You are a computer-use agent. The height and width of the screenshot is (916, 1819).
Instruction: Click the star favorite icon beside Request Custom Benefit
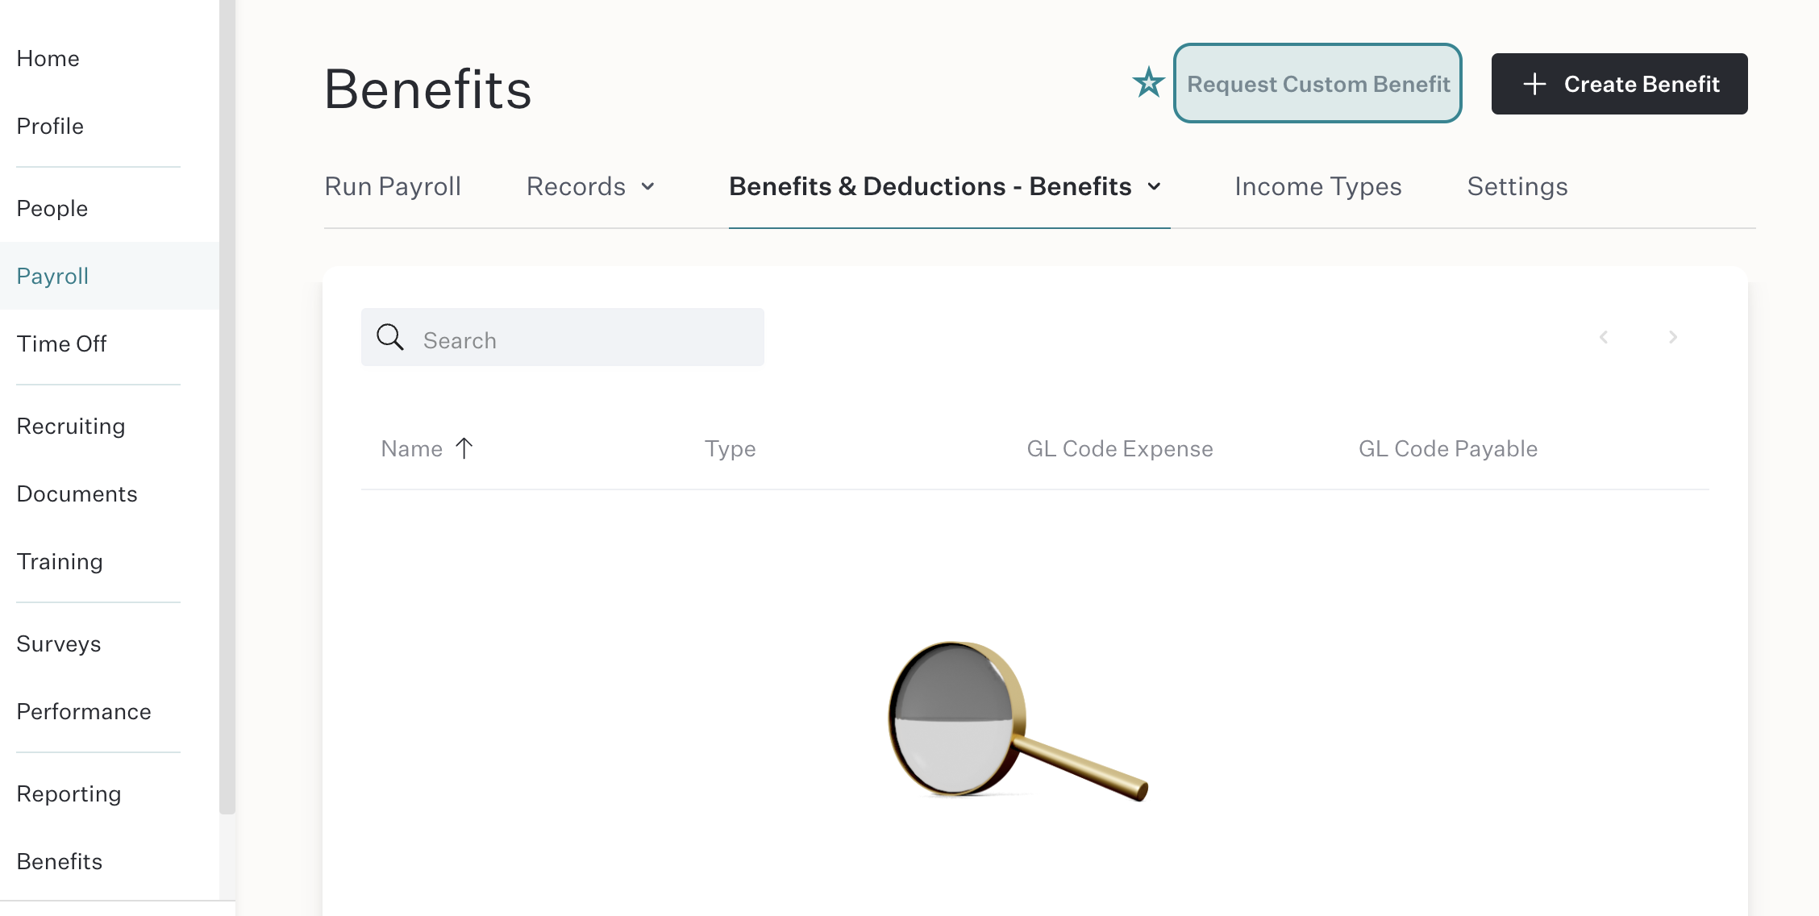(x=1148, y=83)
